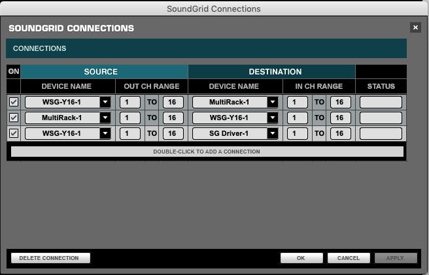Click the ON column header

click(14, 72)
